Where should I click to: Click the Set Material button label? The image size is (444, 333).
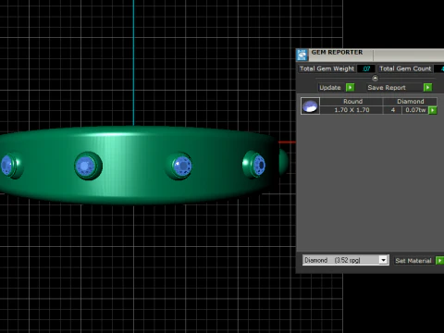413,261
